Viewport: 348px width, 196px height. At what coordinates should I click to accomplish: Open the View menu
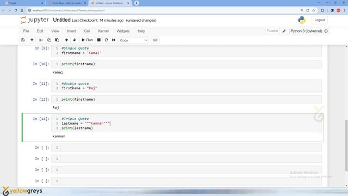point(55,31)
